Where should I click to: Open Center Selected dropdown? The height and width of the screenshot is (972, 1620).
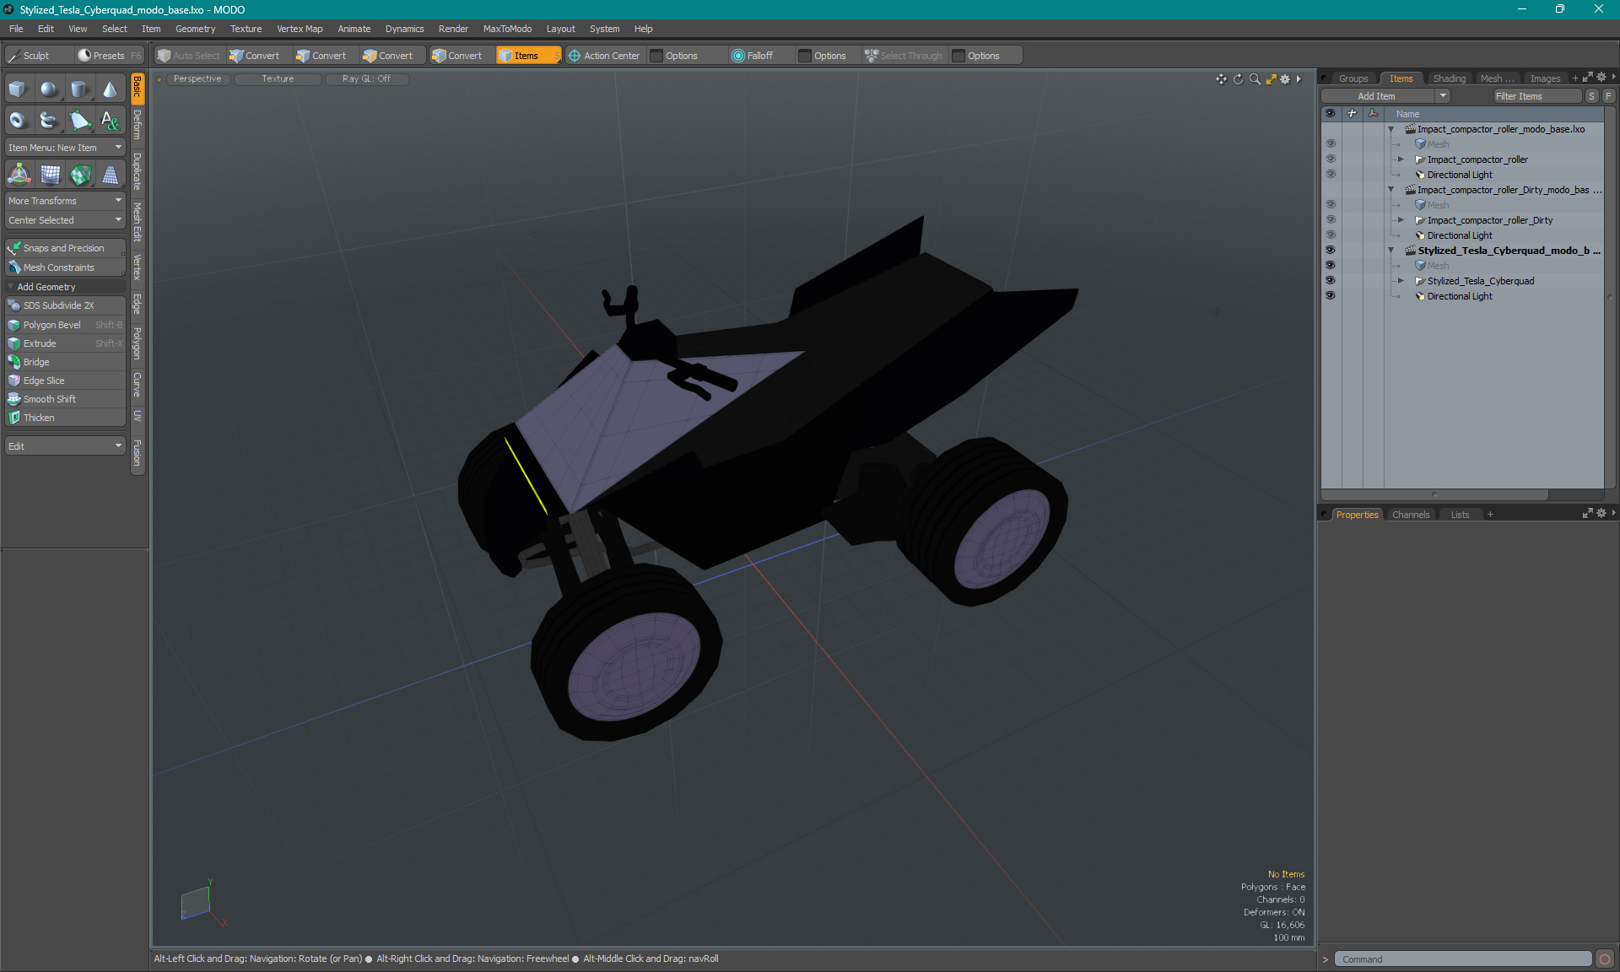(65, 220)
